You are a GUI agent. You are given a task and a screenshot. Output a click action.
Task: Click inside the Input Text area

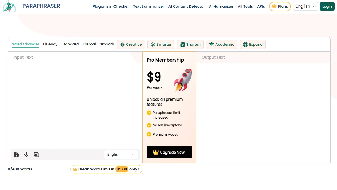tap(75, 100)
